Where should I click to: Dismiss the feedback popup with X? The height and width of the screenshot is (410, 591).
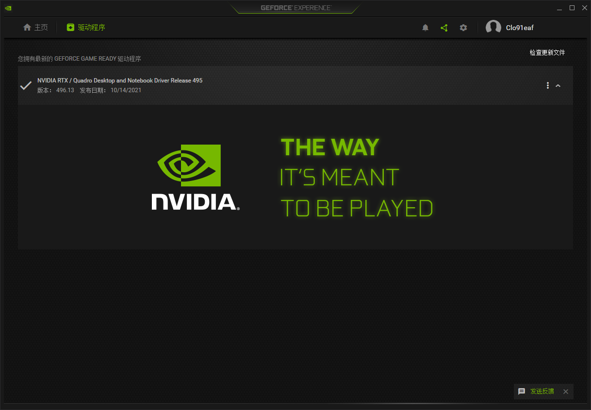[x=566, y=392]
